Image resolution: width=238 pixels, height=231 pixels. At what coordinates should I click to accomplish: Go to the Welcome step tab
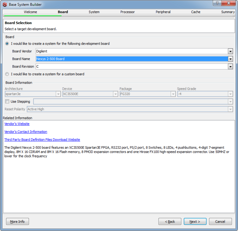click(x=30, y=12)
